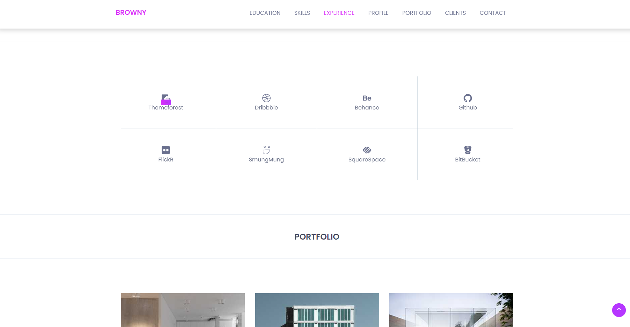Viewport: 630px width, 327px height.
Task: Click the FlickR label text
Action: (x=166, y=160)
